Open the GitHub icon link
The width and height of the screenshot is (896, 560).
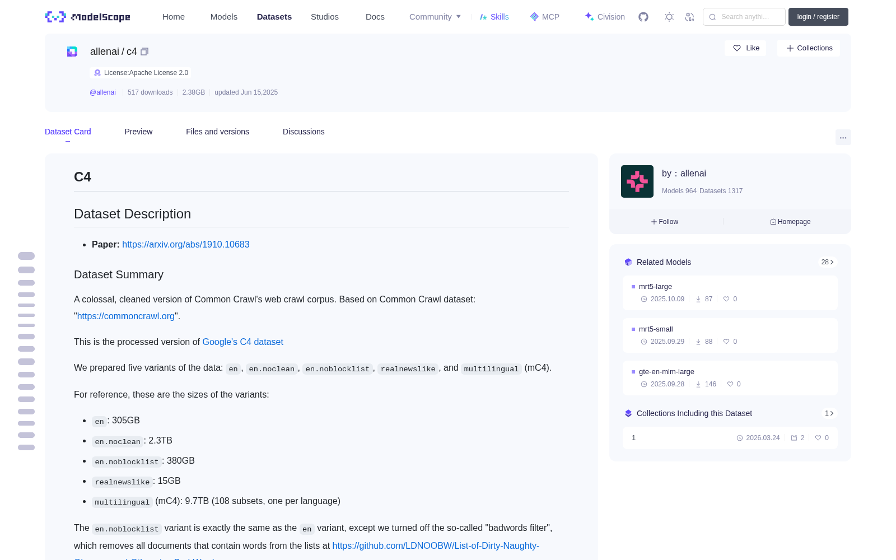(x=643, y=17)
